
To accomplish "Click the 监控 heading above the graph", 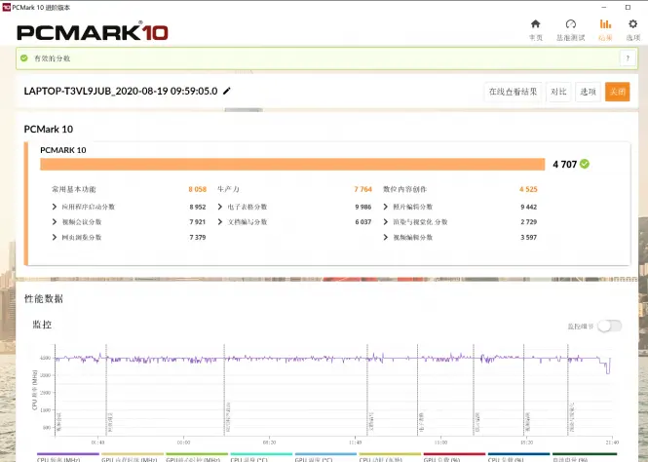I will point(42,325).
